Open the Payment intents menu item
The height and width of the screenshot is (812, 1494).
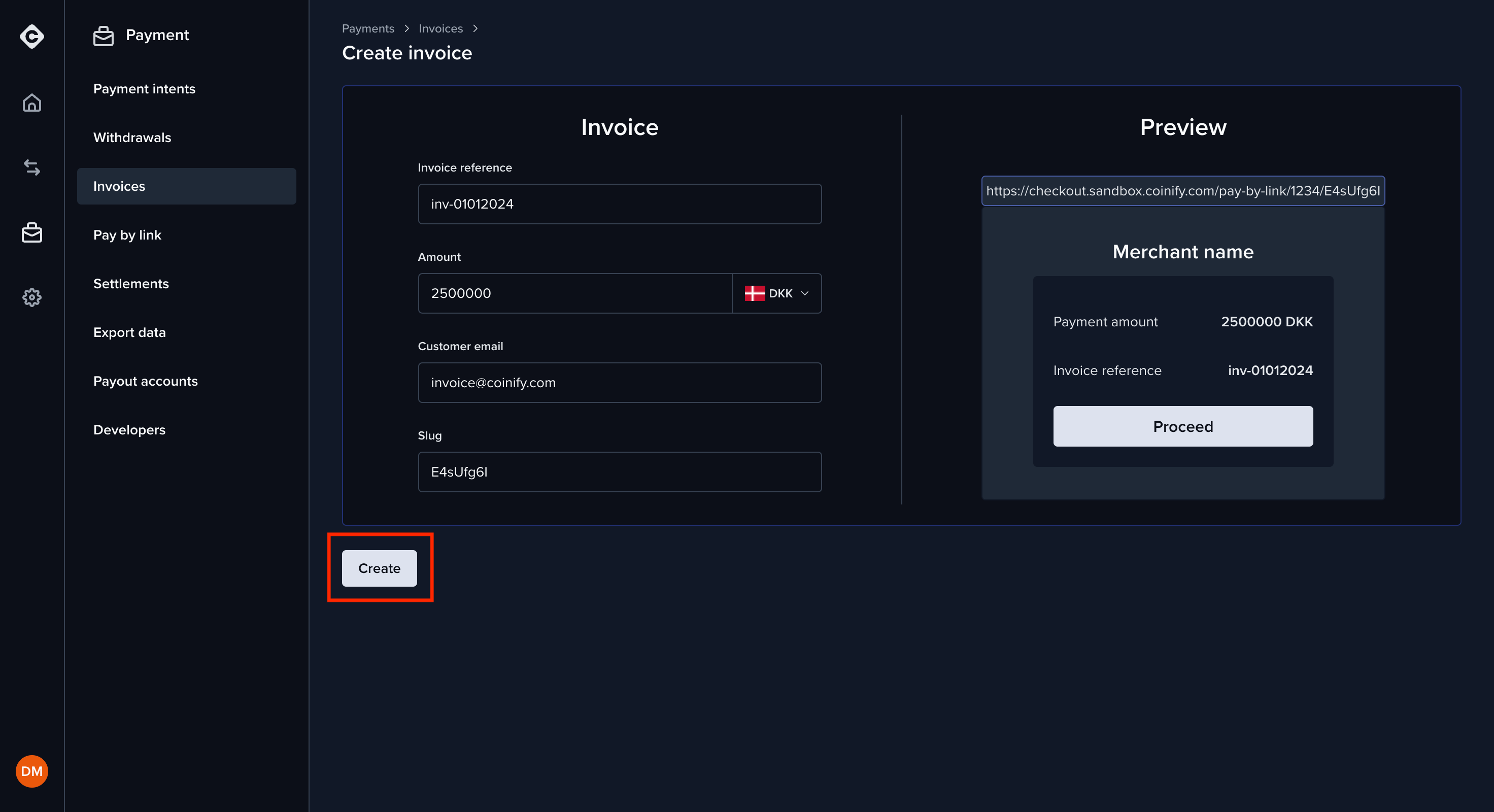145,89
